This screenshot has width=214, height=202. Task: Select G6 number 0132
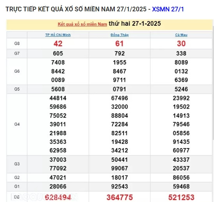pos(181,71)
